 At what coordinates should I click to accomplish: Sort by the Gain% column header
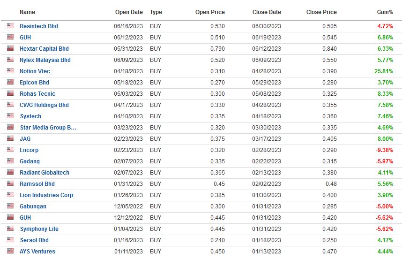[385, 12]
